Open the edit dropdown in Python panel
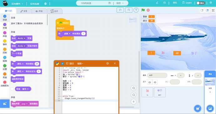Viewport: 216px width, 114px height. click(80, 64)
